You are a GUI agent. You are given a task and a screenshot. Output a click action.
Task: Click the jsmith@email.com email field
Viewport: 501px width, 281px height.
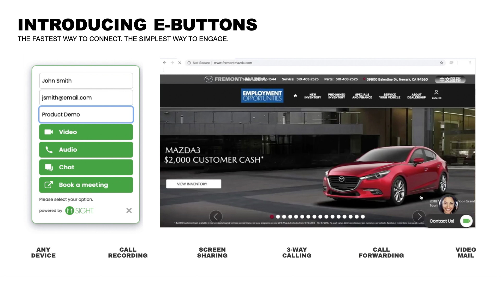click(86, 98)
